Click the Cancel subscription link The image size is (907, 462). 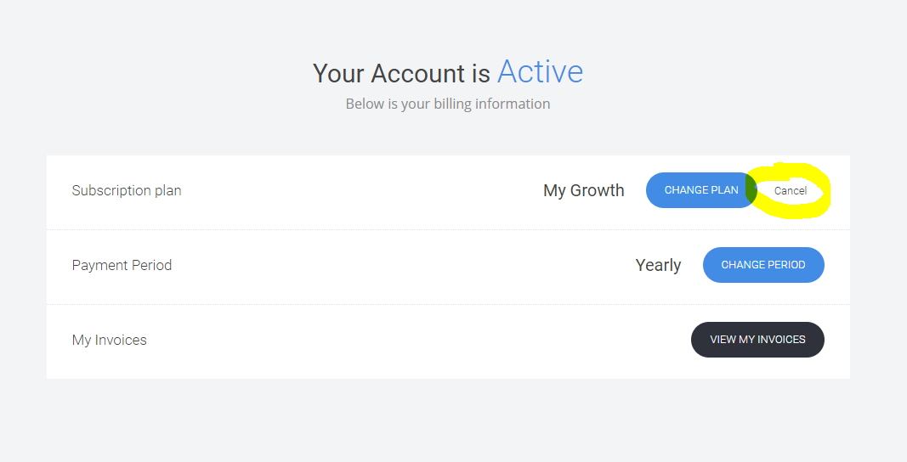tap(791, 191)
